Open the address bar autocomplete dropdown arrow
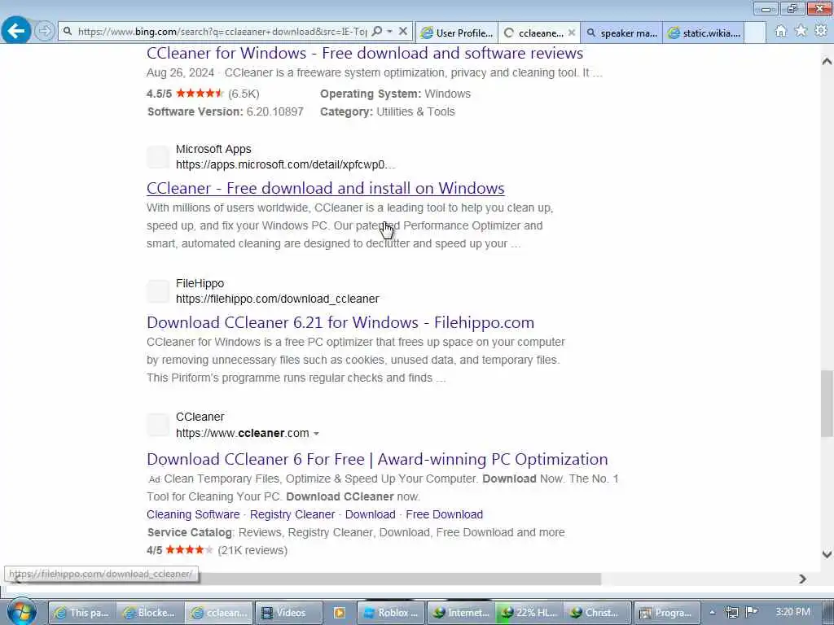The height and width of the screenshot is (625, 834). pyautogui.click(x=390, y=32)
